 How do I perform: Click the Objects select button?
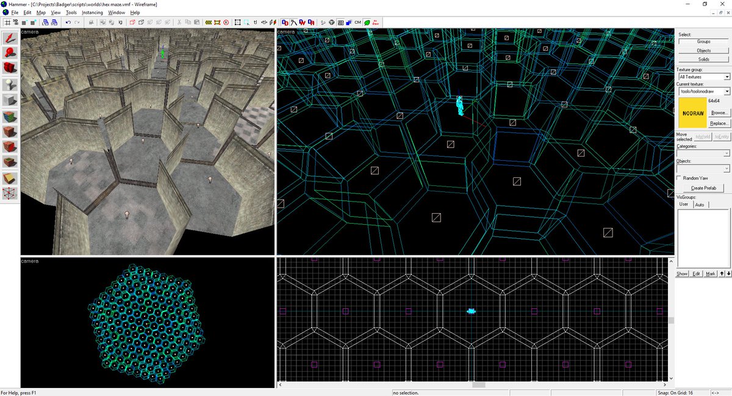pos(703,50)
